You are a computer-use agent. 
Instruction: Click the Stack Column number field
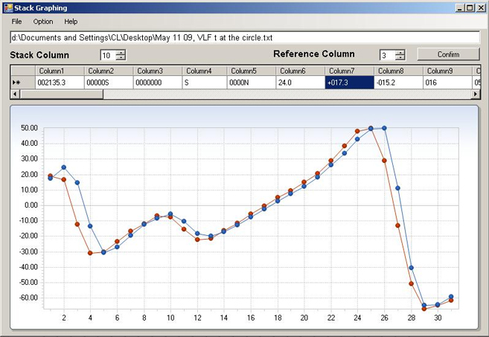[x=108, y=55]
